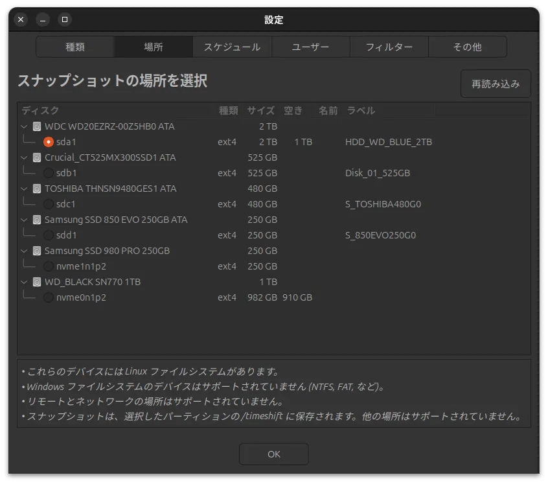Click disk icon beside WDC WD20EZRZ-00Z5HB0 ATA
548x484 pixels.
(x=37, y=126)
